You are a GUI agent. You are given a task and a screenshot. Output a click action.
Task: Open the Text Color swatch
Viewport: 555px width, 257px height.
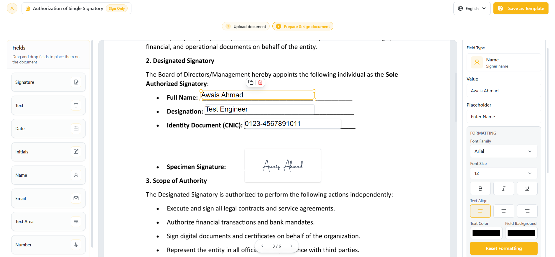(x=486, y=233)
